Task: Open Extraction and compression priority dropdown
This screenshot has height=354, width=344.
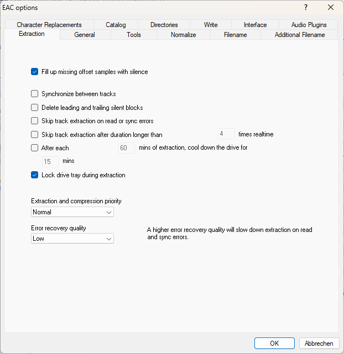Action: (72, 212)
